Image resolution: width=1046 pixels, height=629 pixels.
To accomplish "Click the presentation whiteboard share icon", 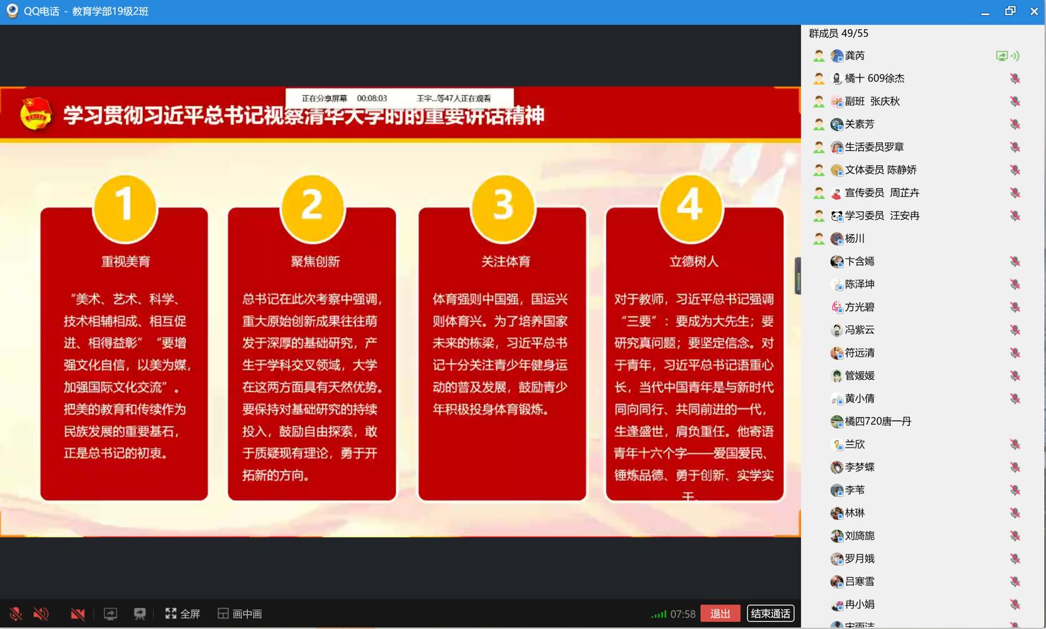I will click(140, 614).
